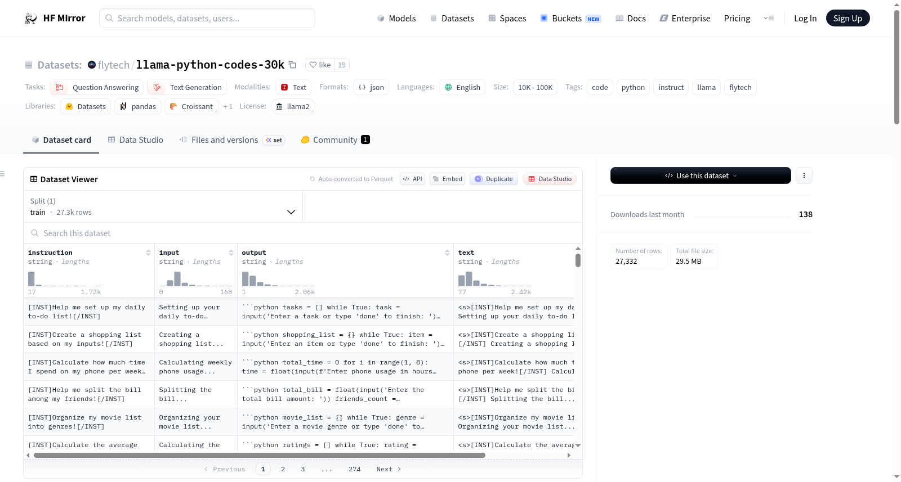This screenshot has height=482, width=901.
Task: Click the llama2 license tag
Action: click(293, 106)
